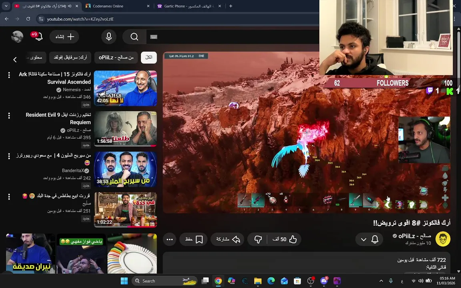Open YouTube notifications bell with 9+ badge
Viewport: 461px width, 288px height.
click(x=38, y=36)
